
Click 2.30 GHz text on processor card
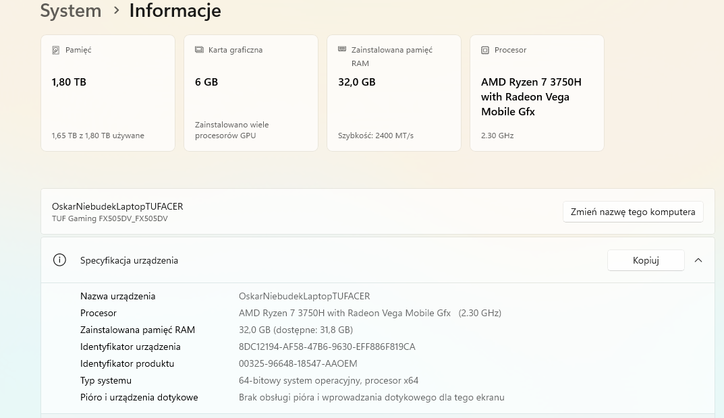(497, 136)
